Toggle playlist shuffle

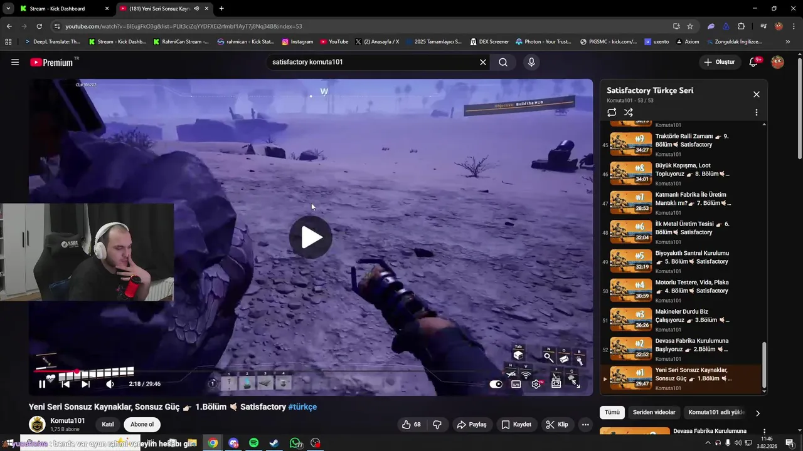pos(629,112)
